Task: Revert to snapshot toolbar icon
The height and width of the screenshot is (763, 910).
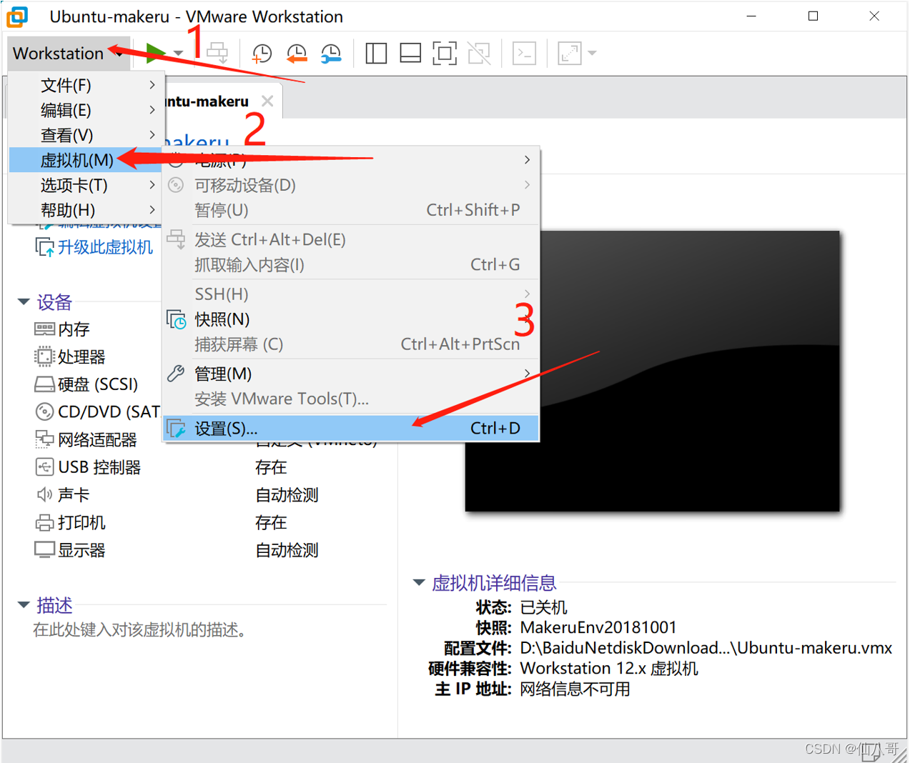Action: (x=296, y=54)
